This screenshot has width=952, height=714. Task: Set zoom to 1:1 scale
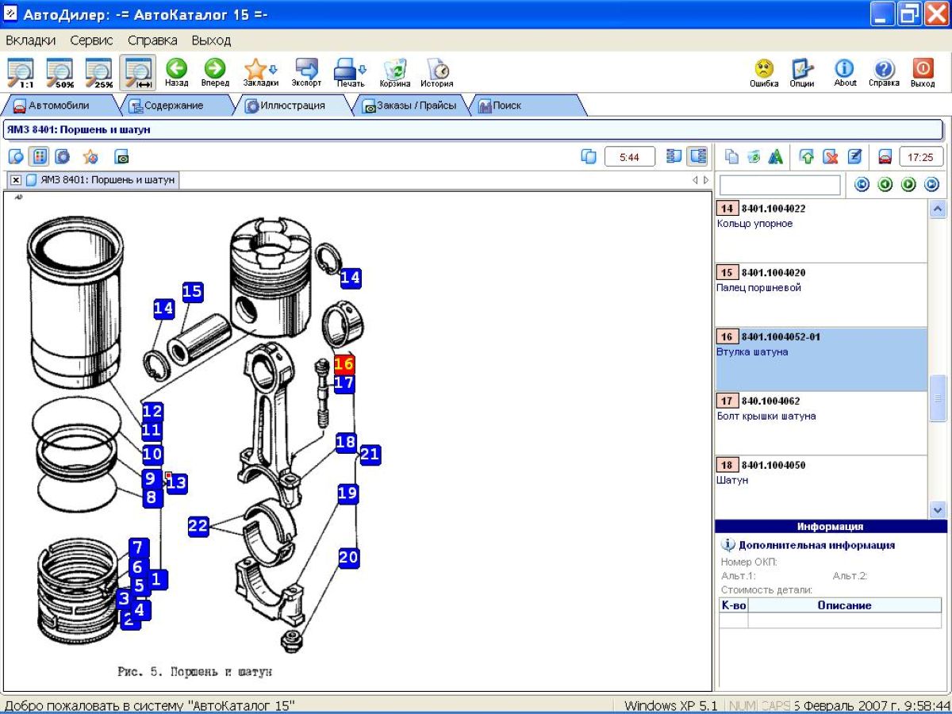[x=21, y=73]
